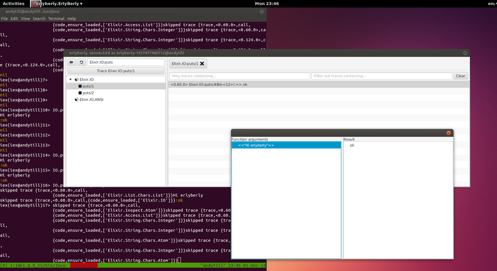Open the Search menu in terminal
This screenshot has height=271, width=497.
[x=39, y=18]
